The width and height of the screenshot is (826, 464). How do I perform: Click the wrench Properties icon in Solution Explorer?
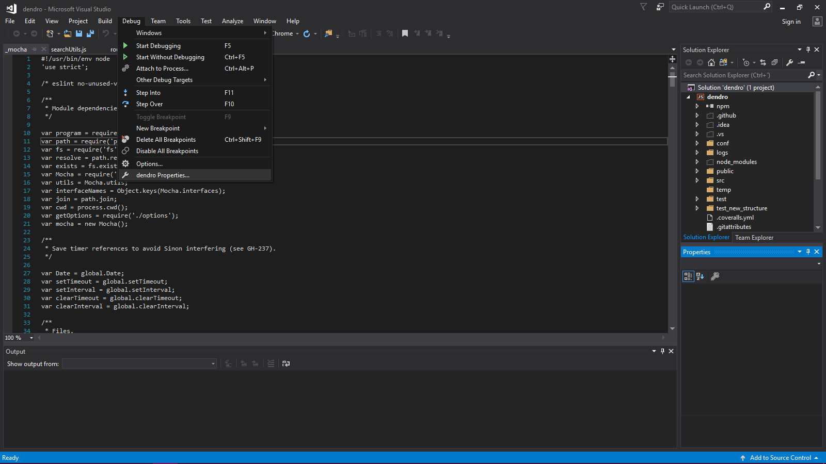[x=789, y=62]
